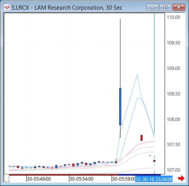Close the LAM Research chart window

(179, 7)
